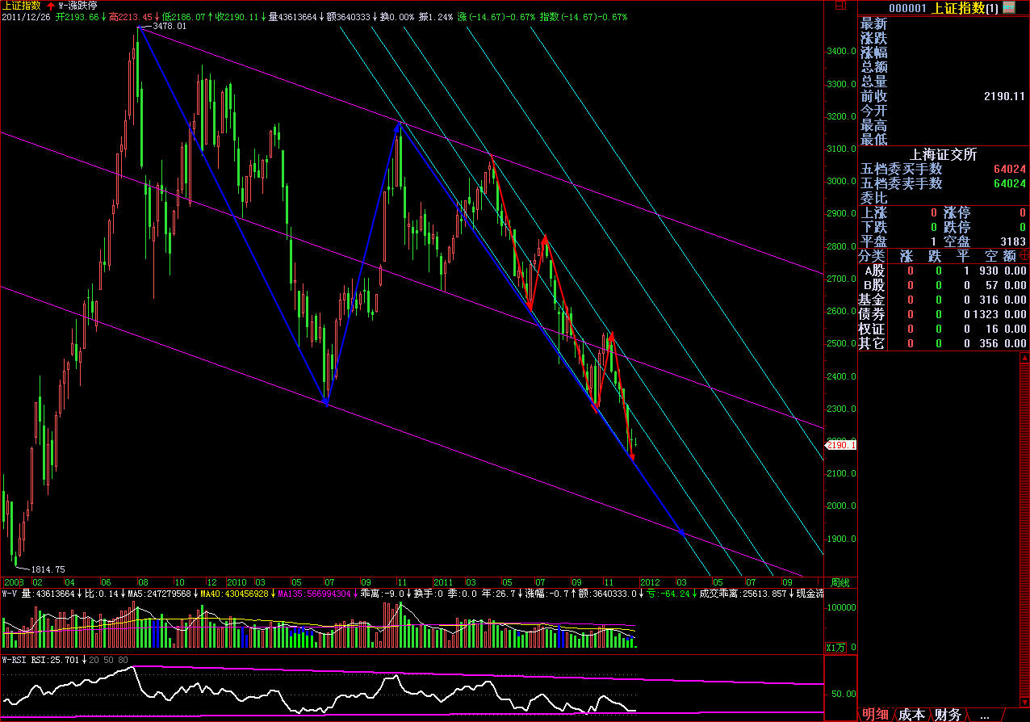Open the W-涨跌停 main indicator label

point(77,6)
